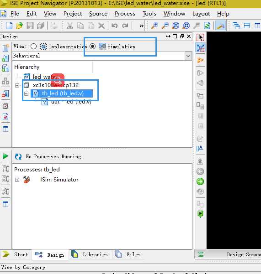Select the Simulation view radio button
Screen dimensions: 261x274
[x=92, y=47]
